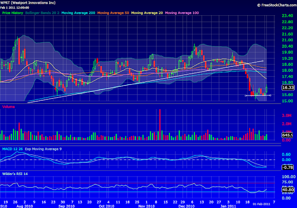The height and width of the screenshot is (208, 297).
Task: Click the Jan 2011 month label
Action: (x=228, y=206)
